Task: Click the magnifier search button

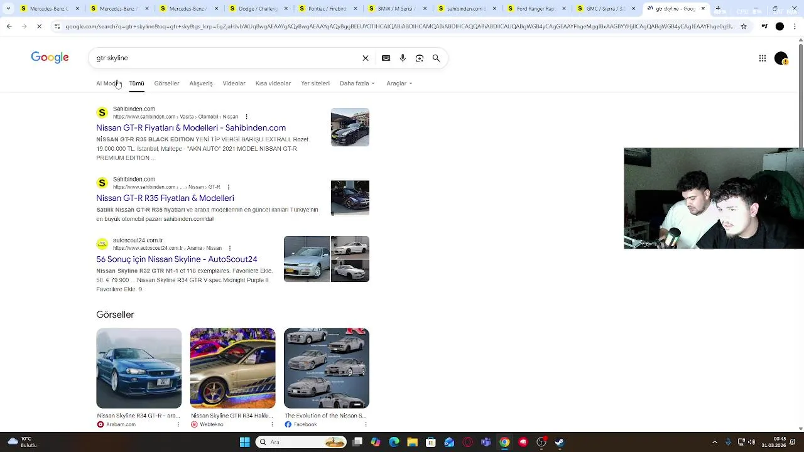Action: 436,58
